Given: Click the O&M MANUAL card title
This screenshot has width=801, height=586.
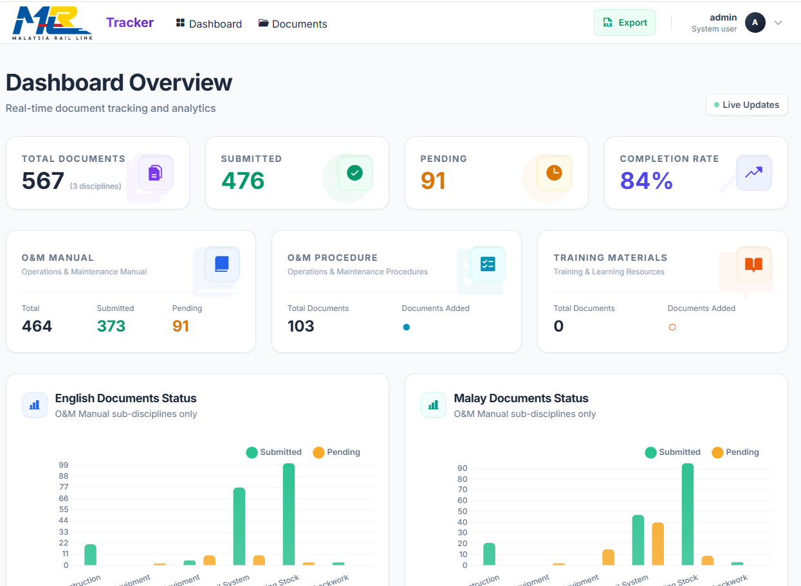Looking at the screenshot, I should point(58,258).
